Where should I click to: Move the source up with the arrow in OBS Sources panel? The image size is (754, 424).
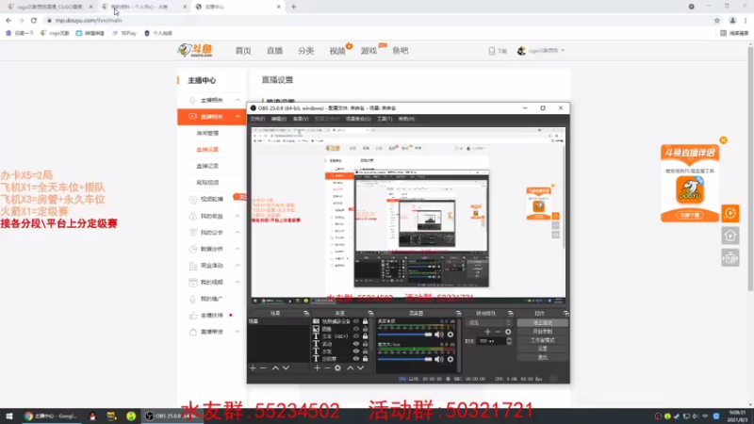coord(350,367)
